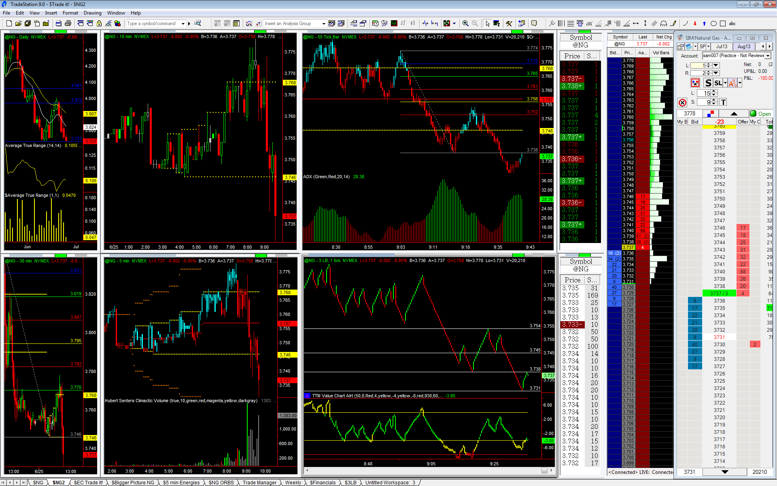Switch to the $Financials workspace tab
Screen dimensions: 777x486
pos(323,482)
